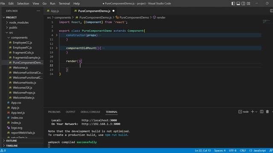Select the Terminal panel tab
Image resolution: width=273 pixels, height=153 pixels.
(x=111, y=112)
